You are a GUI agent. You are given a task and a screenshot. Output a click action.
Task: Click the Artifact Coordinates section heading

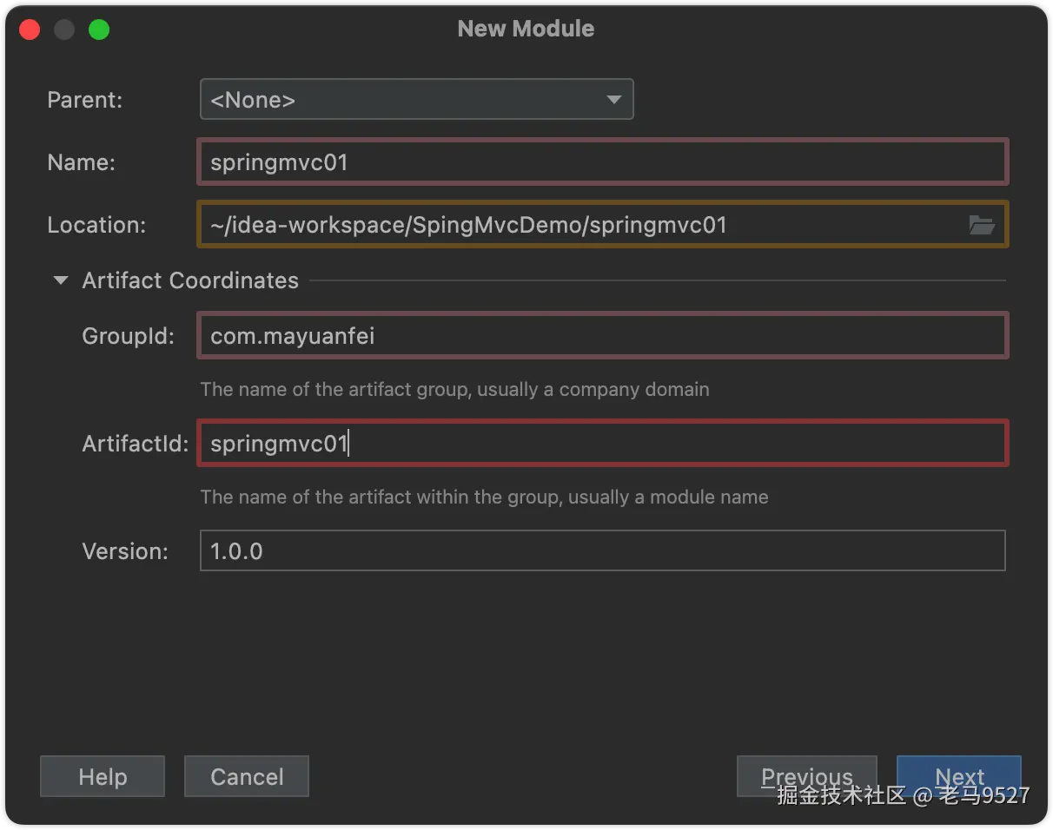pyautogui.click(x=190, y=280)
